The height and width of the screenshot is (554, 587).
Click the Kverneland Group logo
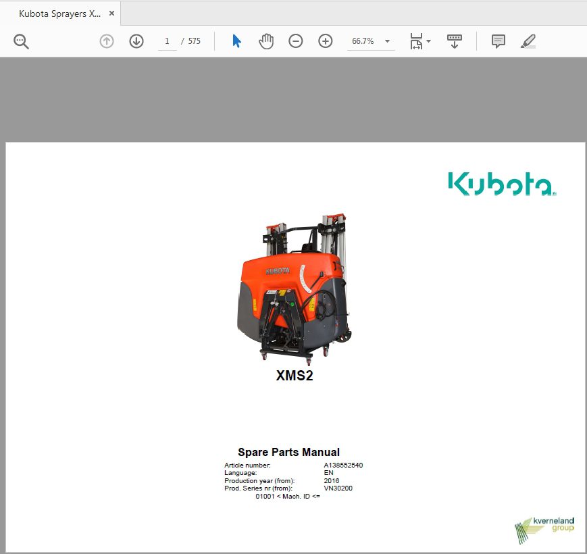coord(544,530)
